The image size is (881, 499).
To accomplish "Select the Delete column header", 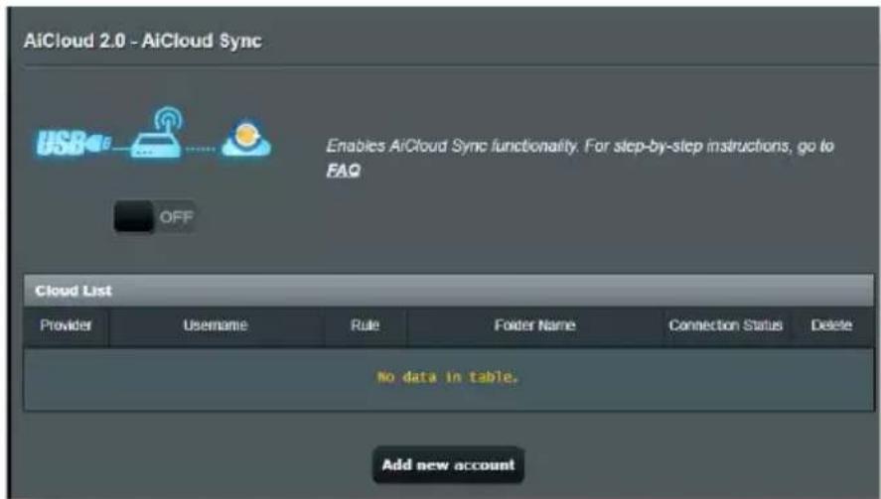I will [x=831, y=325].
